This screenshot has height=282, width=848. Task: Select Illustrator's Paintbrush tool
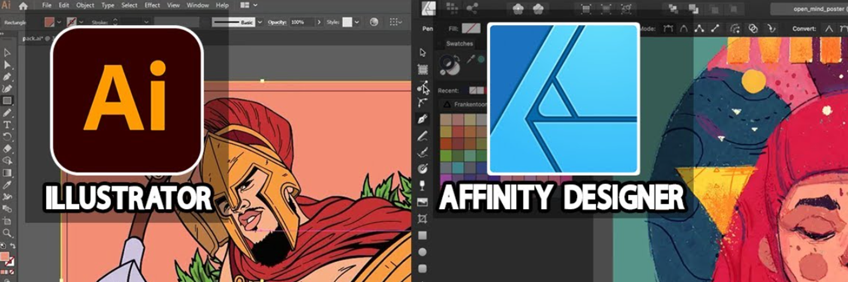(x=7, y=113)
